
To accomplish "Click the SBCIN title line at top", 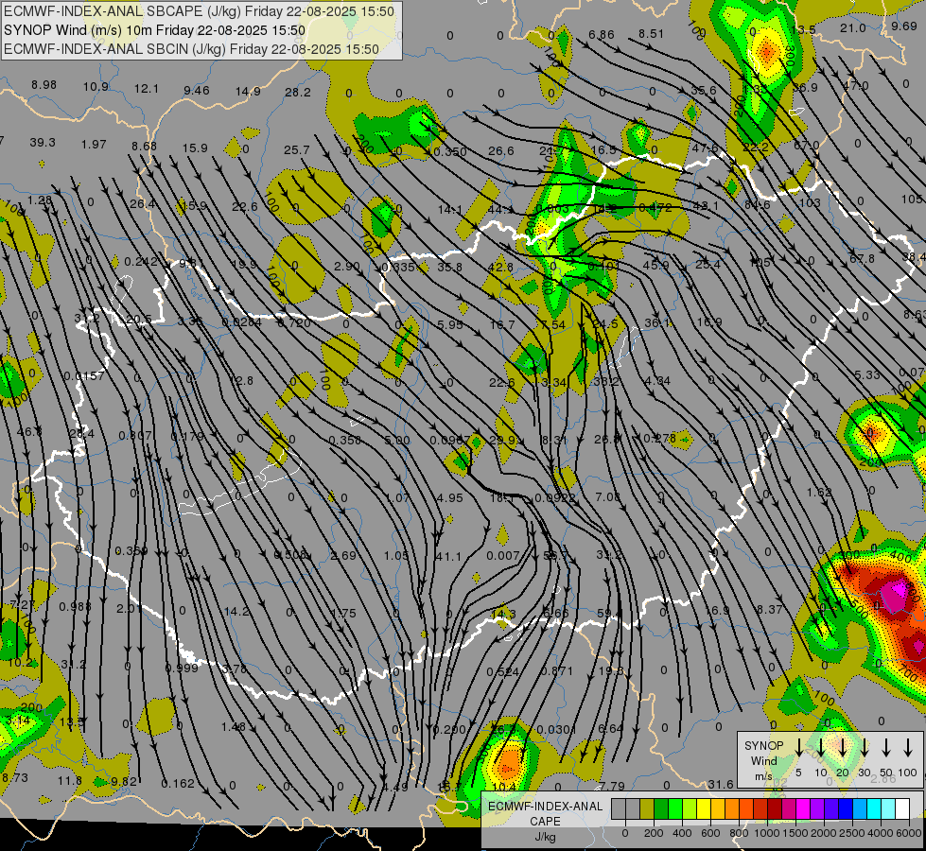I will click(x=191, y=49).
